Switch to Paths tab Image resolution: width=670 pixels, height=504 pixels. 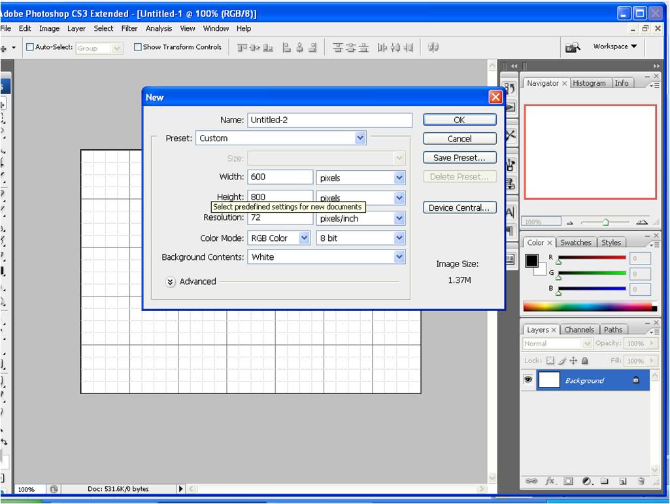[612, 329]
